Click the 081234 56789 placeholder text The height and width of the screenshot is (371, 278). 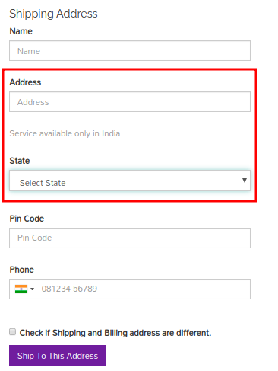click(69, 289)
